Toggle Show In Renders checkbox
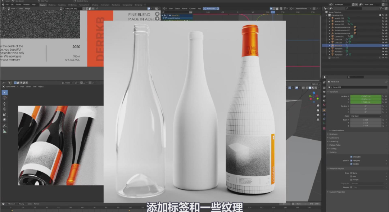This screenshot has height=212, width=389. click(351, 164)
